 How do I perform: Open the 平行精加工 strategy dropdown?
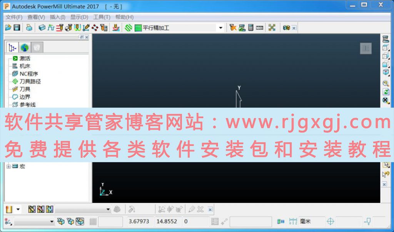(220, 28)
